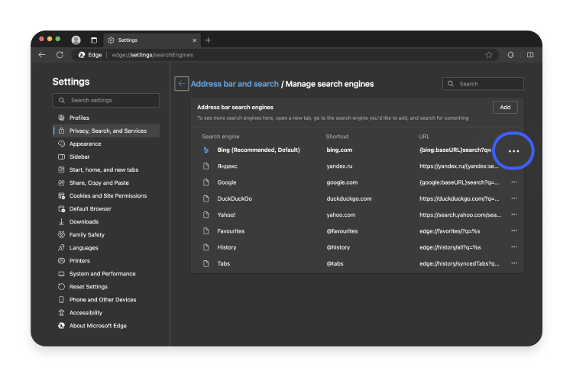Image resolution: width=573 pixels, height=377 pixels.
Task: Select the edge://favorites/?q=%s URL
Action: pyautogui.click(x=450, y=231)
